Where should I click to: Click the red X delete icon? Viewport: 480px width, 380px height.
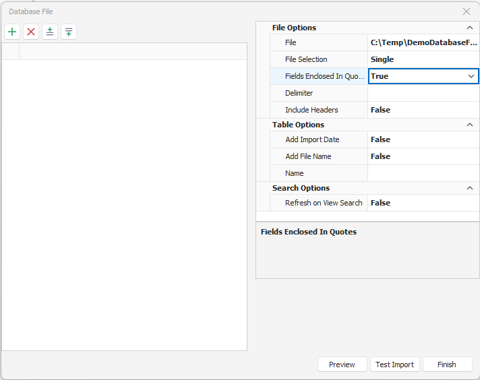click(x=31, y=32)
